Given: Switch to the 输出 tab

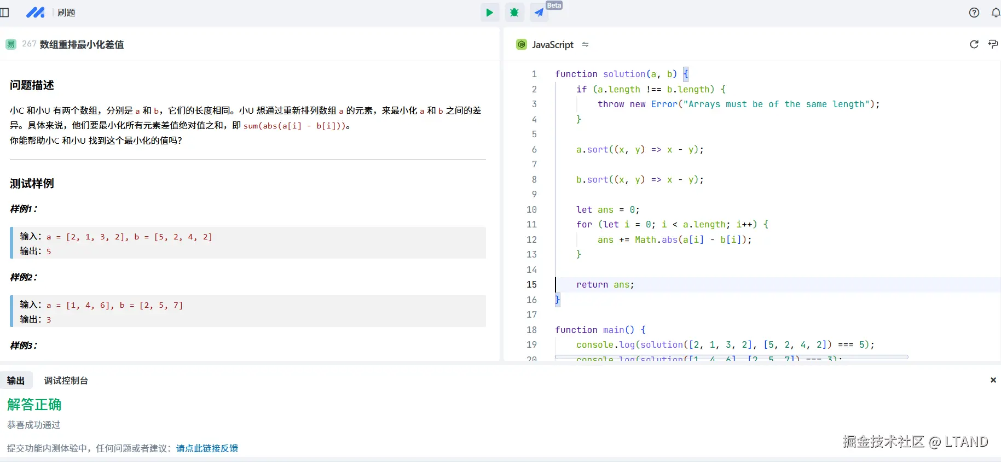Looking at the screenshot, I should coord(16,381).
